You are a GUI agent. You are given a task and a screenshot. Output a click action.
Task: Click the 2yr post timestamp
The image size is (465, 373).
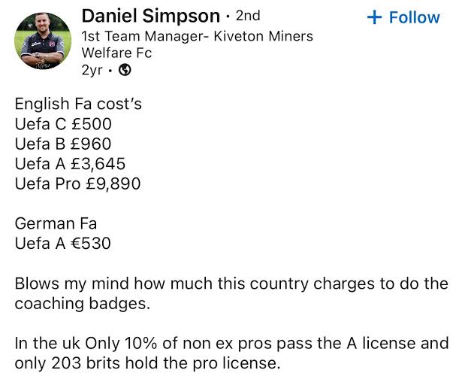[x=92, y=70]
